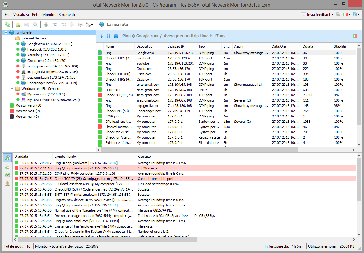The width and height of the screenshot is (364, 253).
Task: Click the settings gear icon at top right
Action: pyautogui.click(x=338, y=15)
